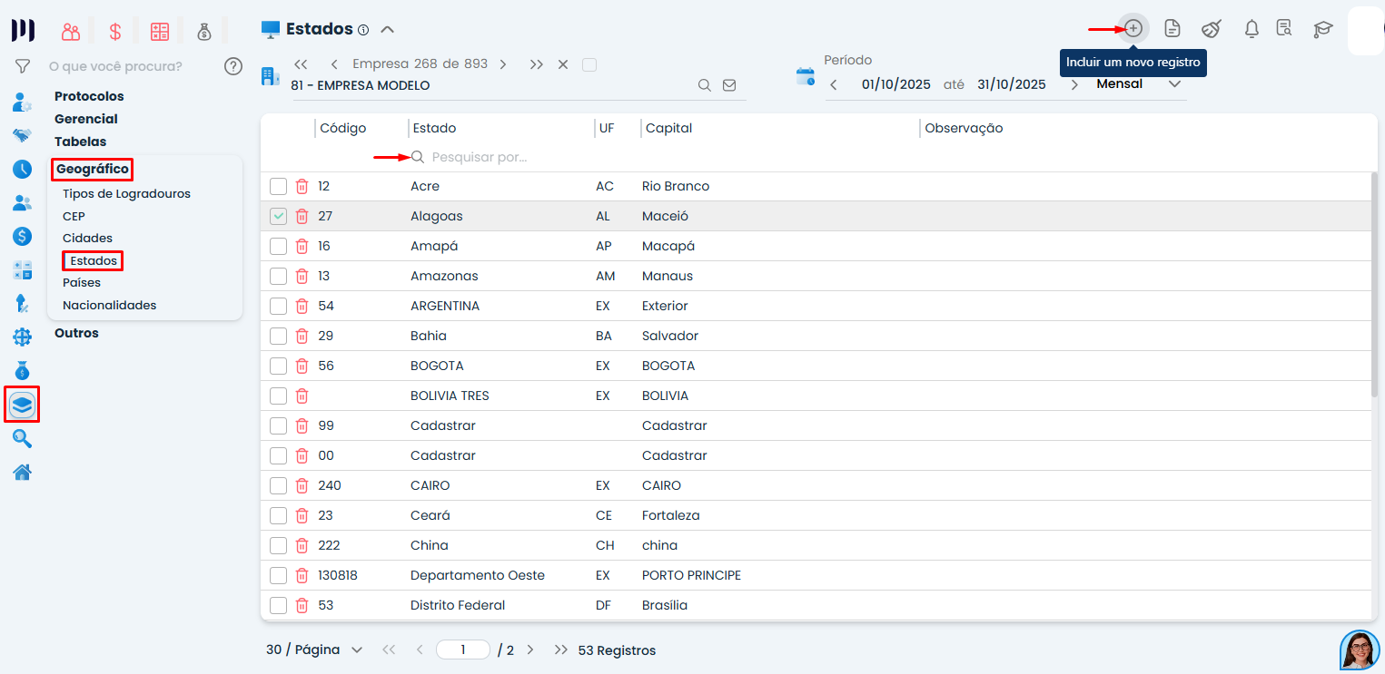
Task: Select Países in the Geográfico submenu
Action: 82,283
